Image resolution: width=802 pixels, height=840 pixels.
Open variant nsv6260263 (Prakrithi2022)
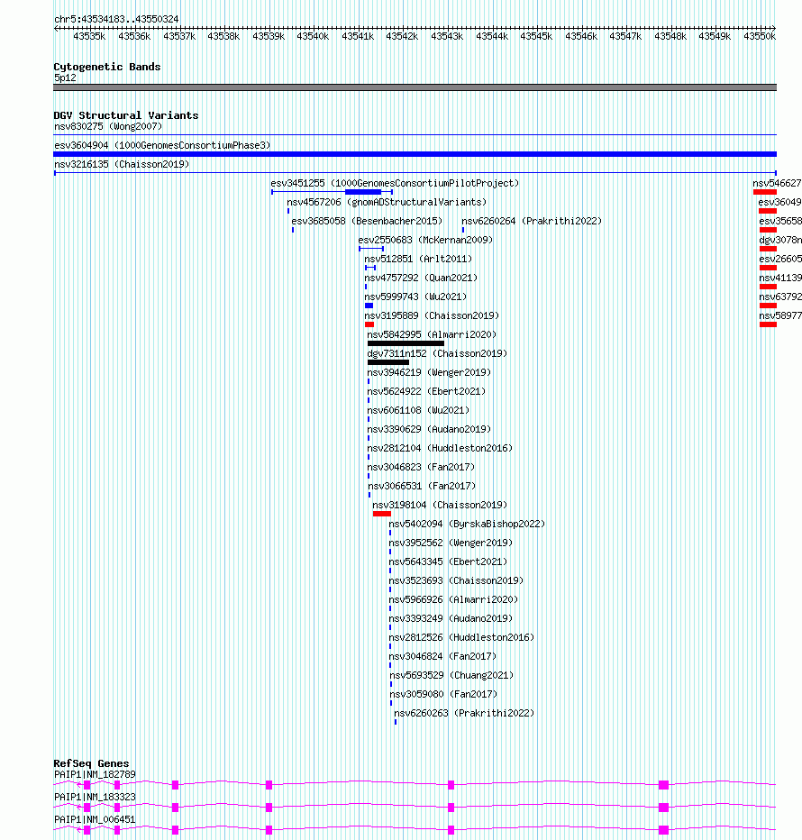coord(464,714)
